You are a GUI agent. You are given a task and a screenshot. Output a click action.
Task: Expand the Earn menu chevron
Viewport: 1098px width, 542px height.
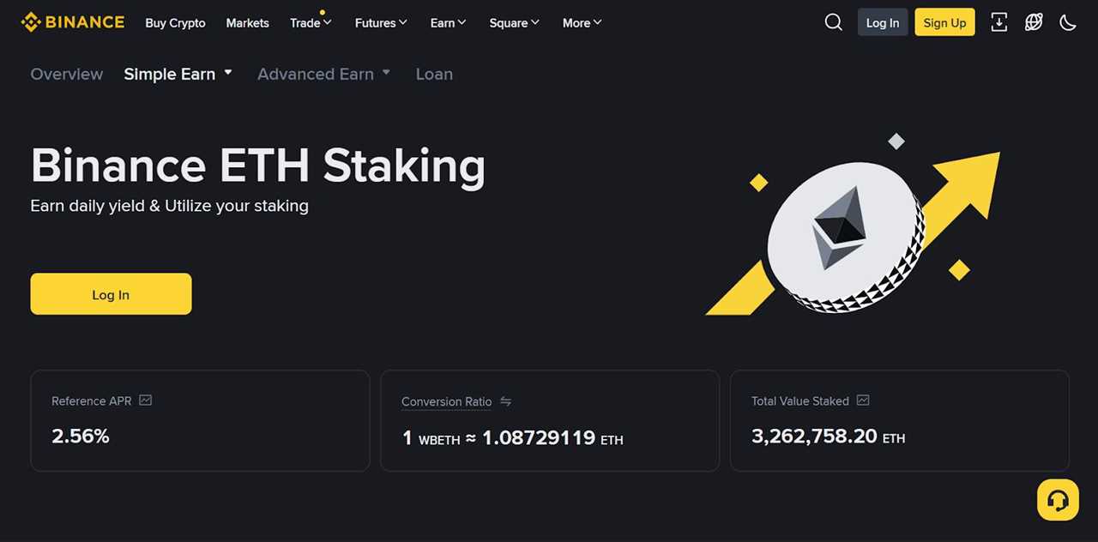pyautogui.click(x=448, y=23)
